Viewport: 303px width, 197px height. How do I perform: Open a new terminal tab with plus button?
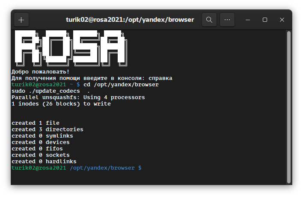coord(21,20)
